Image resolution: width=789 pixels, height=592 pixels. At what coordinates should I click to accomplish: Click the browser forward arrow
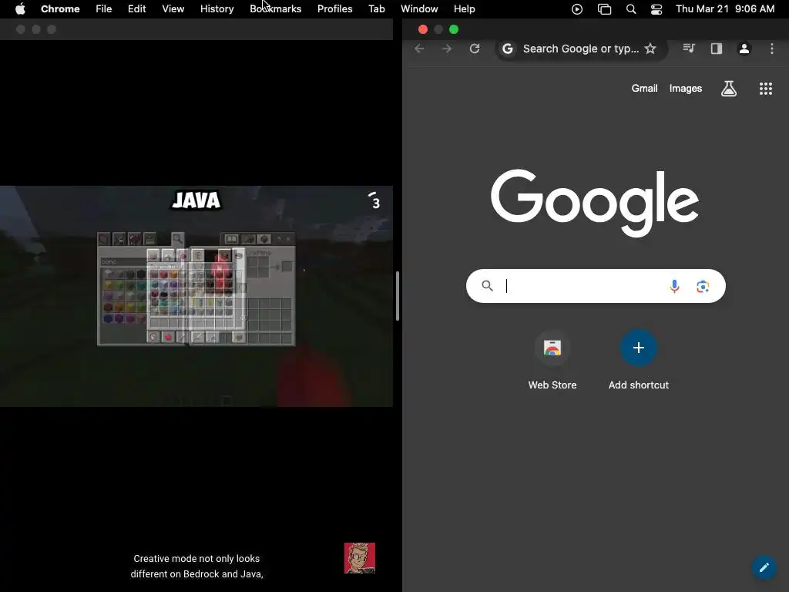446,49
